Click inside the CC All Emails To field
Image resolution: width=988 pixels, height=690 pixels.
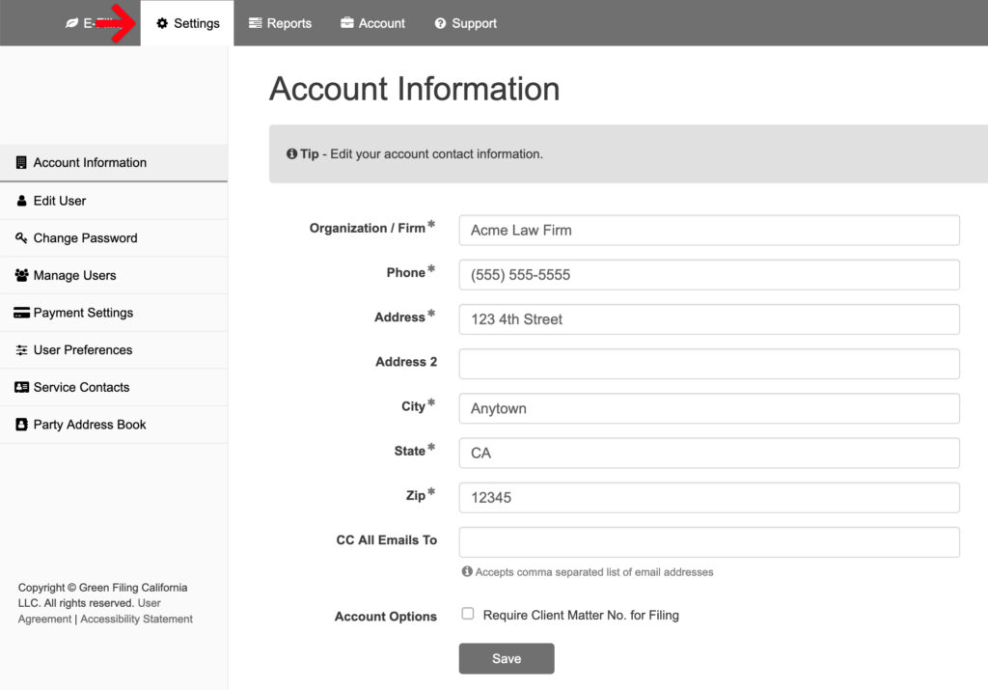coord(709,541)
